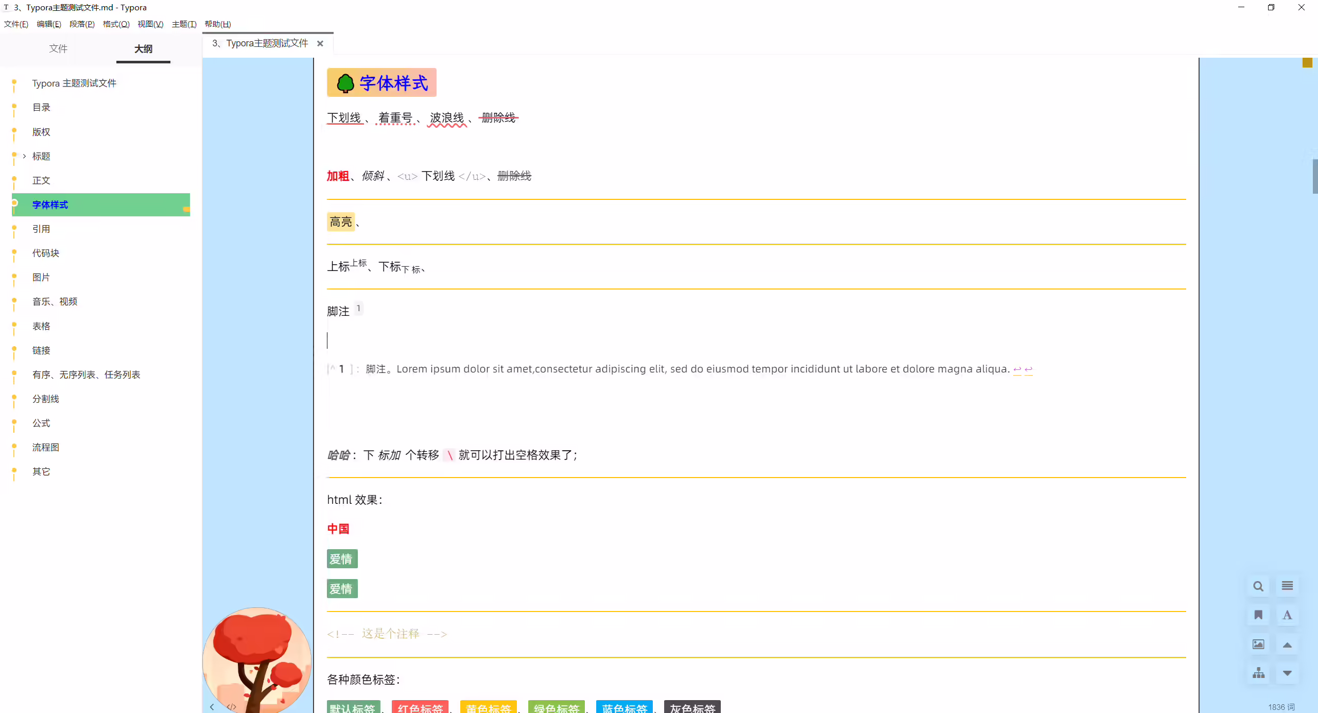Click the upward triangle arrow icon
The width and height of the screenshot is (1318, 713).
[1287, 645]
